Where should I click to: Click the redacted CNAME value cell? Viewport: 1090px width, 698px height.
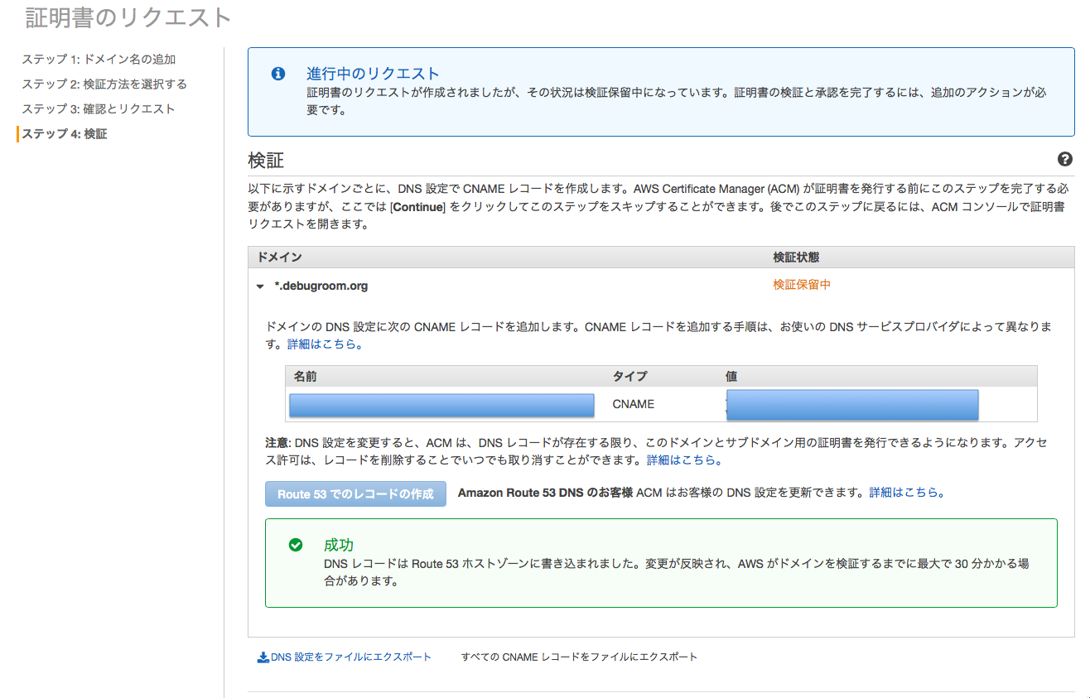pyautogui.click(x=852, y=405)
